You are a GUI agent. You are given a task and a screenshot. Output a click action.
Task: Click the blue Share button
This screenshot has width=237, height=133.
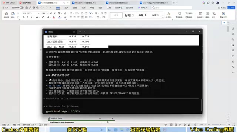point(231,7)
